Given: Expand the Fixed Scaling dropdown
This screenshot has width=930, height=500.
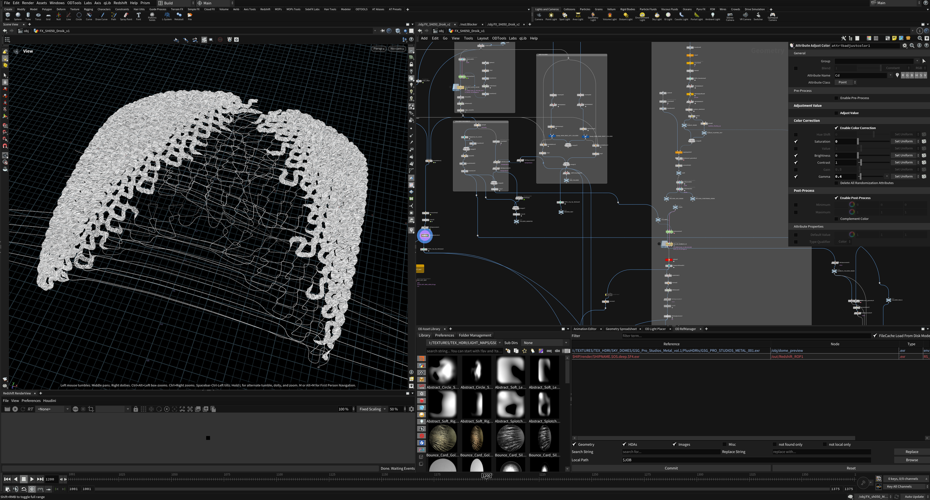Looking at the screenshot, I should tap(372, 409).
